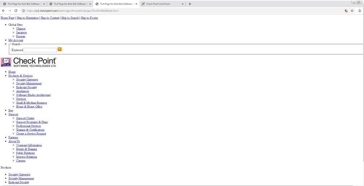Open the Skip to Navigation link

coord(28,18)
